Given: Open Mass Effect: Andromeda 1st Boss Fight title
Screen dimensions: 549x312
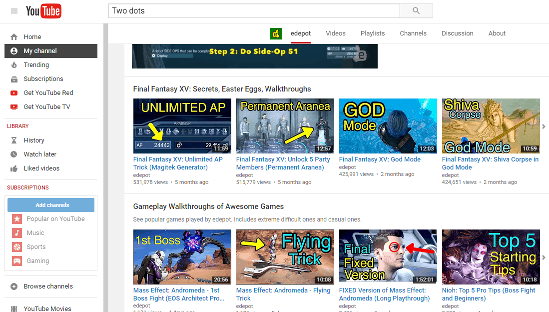Looking at the screenshot, I should (x=178, y=294).
